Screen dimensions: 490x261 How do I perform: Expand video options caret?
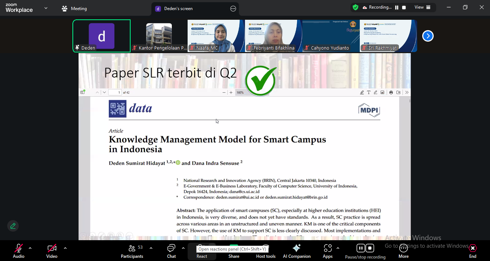click(x=65, y=248)
